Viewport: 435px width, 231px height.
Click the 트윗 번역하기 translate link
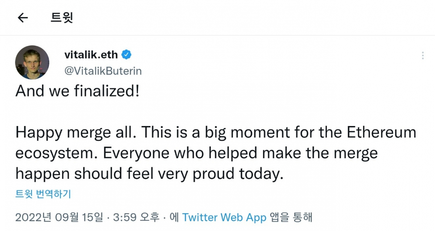pyautogui.click(x=43, y=194)
